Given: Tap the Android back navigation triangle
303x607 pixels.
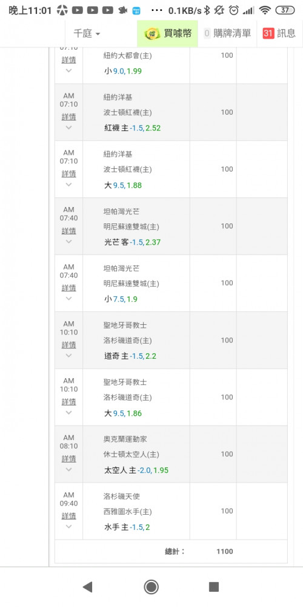Looking at the screenshot, I should [88, 587].
